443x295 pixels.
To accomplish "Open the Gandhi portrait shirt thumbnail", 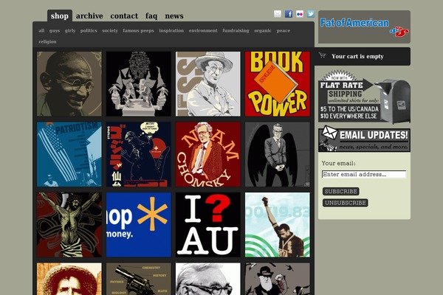I will point(69,84).
